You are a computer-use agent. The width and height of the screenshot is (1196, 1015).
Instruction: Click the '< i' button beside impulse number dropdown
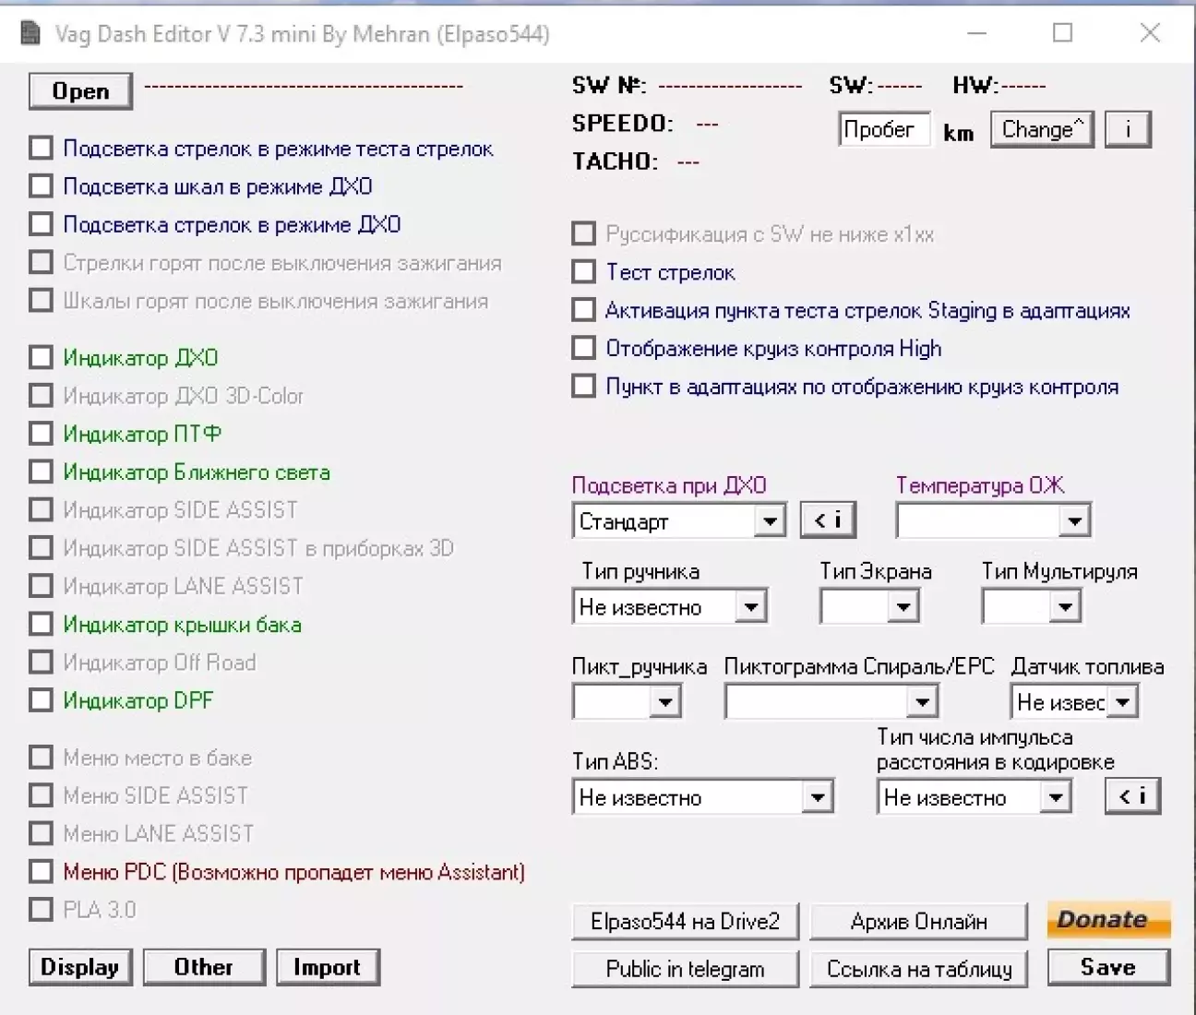click(x=1132, y=796)
